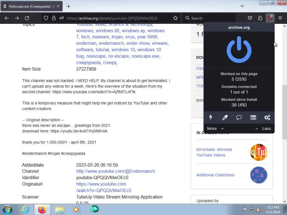Show hidden system tray icons
The width and height of the screenshot is (287, 215).
tap(238, 210)
